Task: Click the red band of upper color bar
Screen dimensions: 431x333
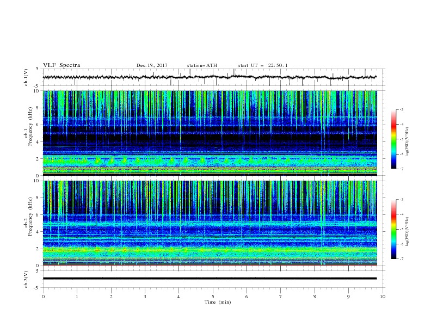Action: click(x=394, y=126)
